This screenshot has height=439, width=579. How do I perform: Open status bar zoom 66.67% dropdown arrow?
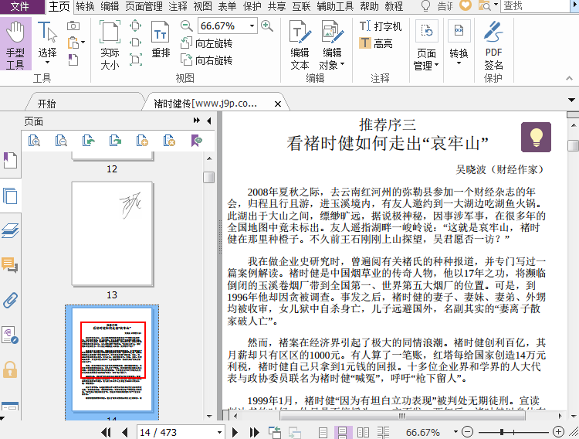click(455, 431)
